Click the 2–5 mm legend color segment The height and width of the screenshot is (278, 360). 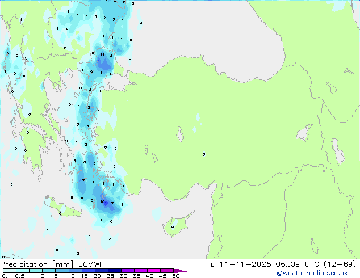click(49, 271)
